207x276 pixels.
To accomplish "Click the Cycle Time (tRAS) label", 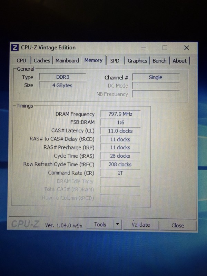I will coord(74,156).
